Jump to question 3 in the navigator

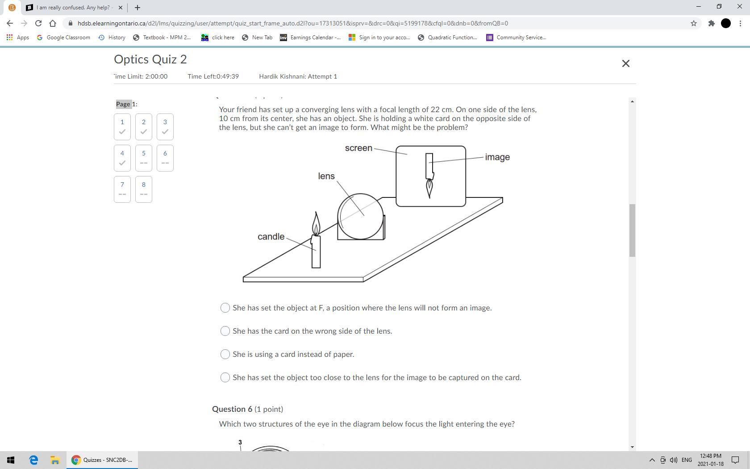[165, 127]
